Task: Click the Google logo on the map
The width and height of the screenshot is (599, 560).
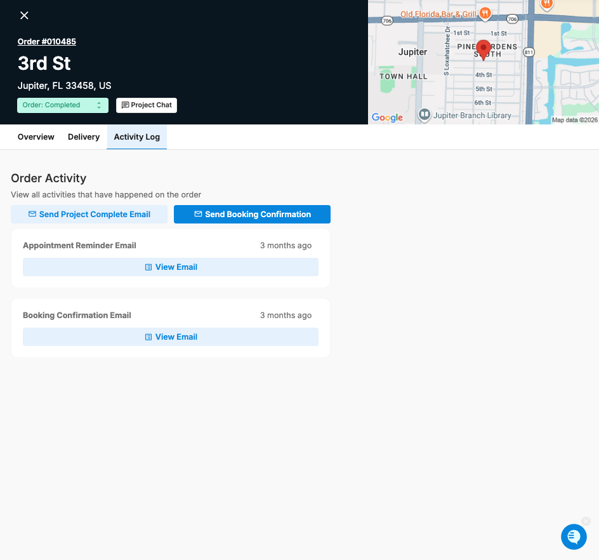Action: [x=387, y=117]
